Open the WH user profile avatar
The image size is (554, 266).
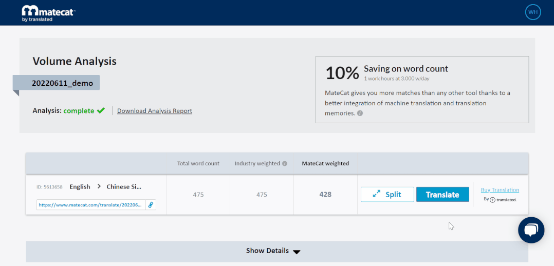click(x=533, y=12)
